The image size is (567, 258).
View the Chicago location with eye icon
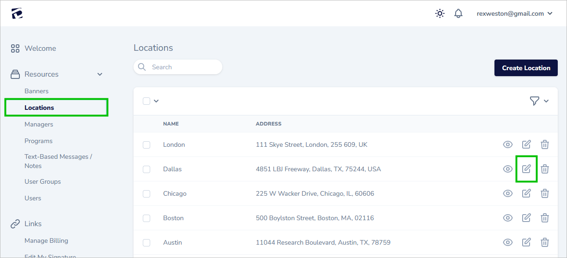[x=508, y=193]
